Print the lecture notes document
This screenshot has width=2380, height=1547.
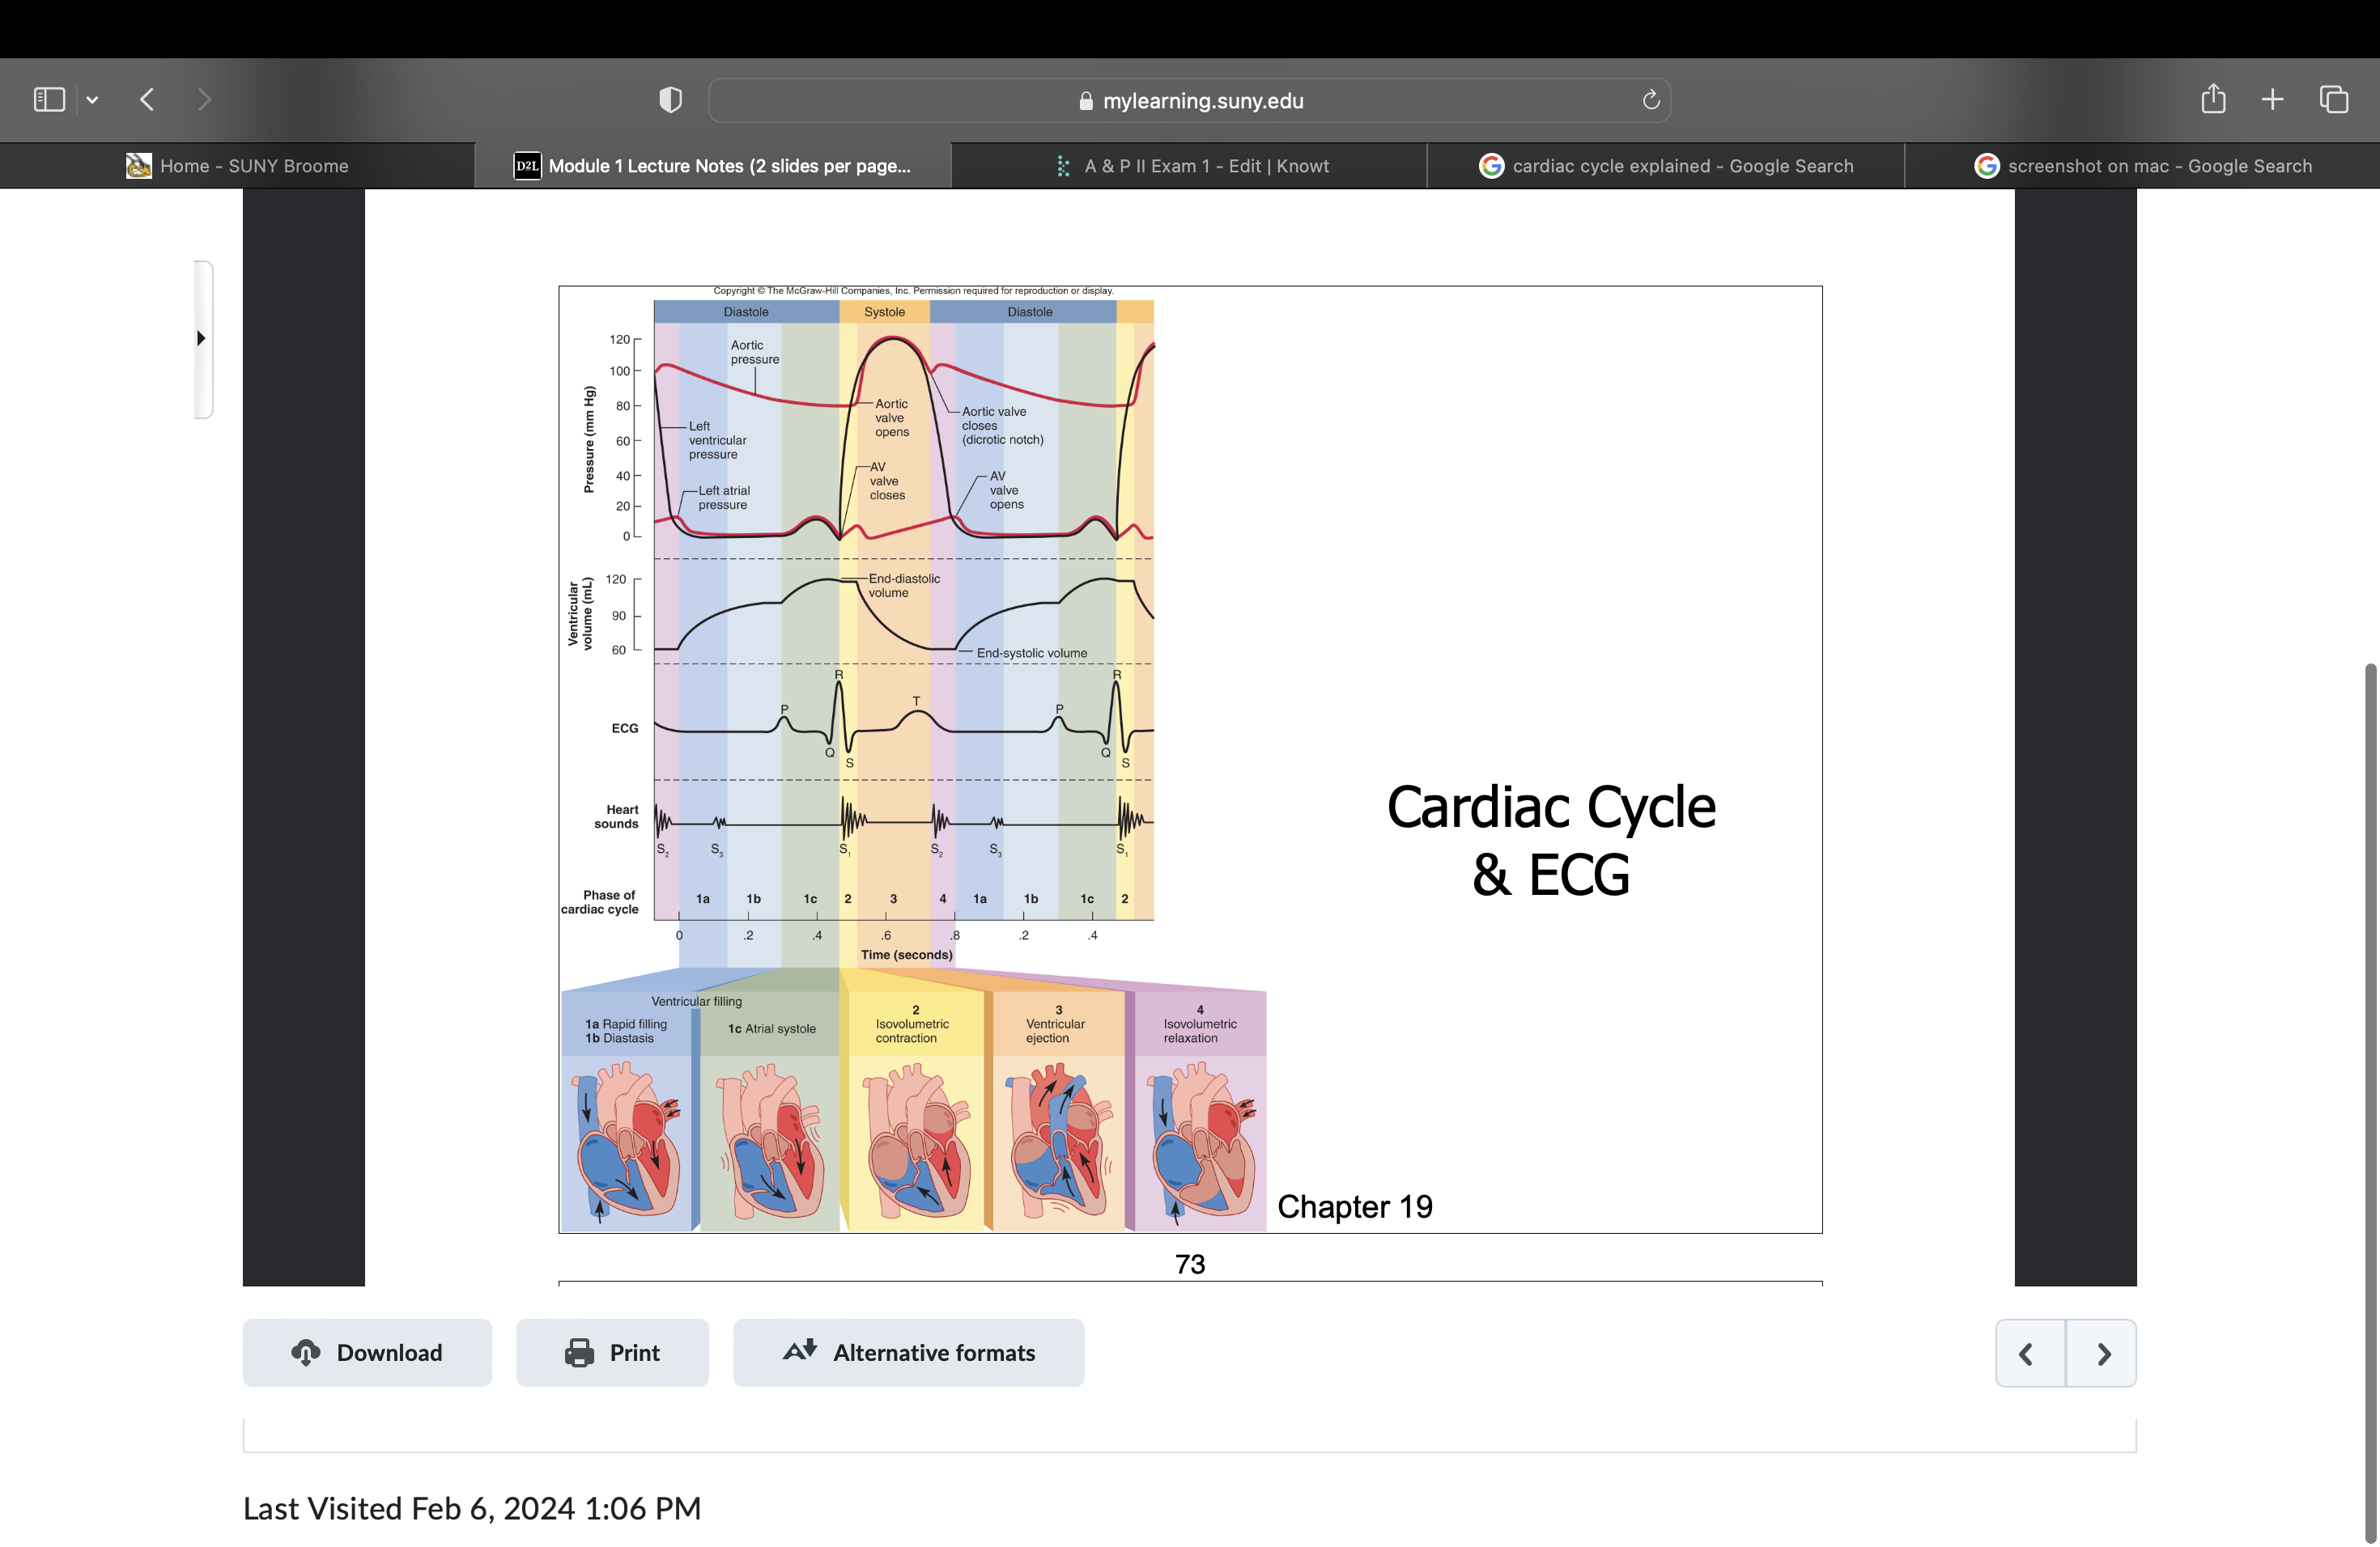pyautogui.click(x=612, y=1352)
